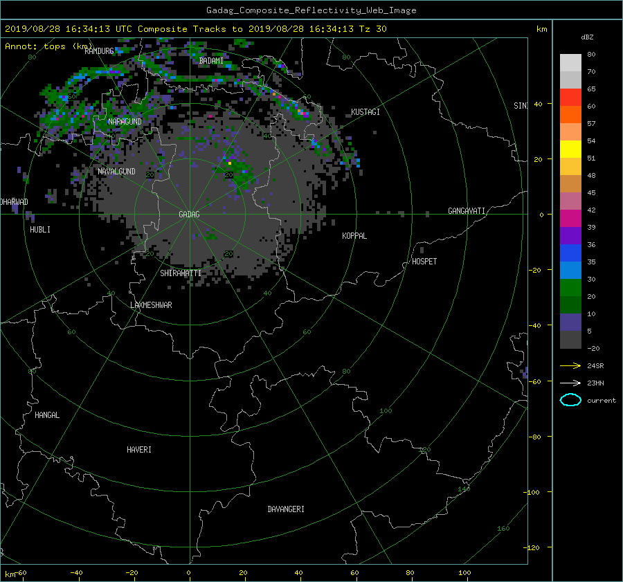The height and width of the screenshot is (582, 623).
Task: Click the SHIRAHATTI town label
Action: click(181, 273)
